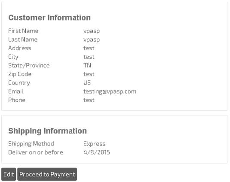Select the Shipping Information heading
Image resolution: width=230 pixels, height=182 pixels.
click(48, 131)
